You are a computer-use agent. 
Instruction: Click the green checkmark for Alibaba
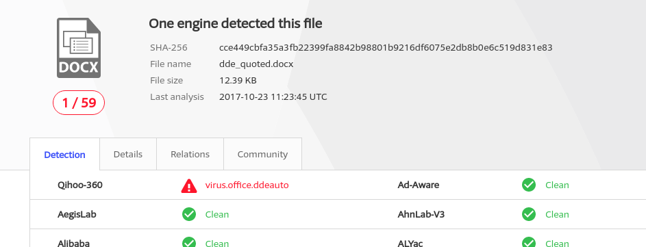[189, 242]
